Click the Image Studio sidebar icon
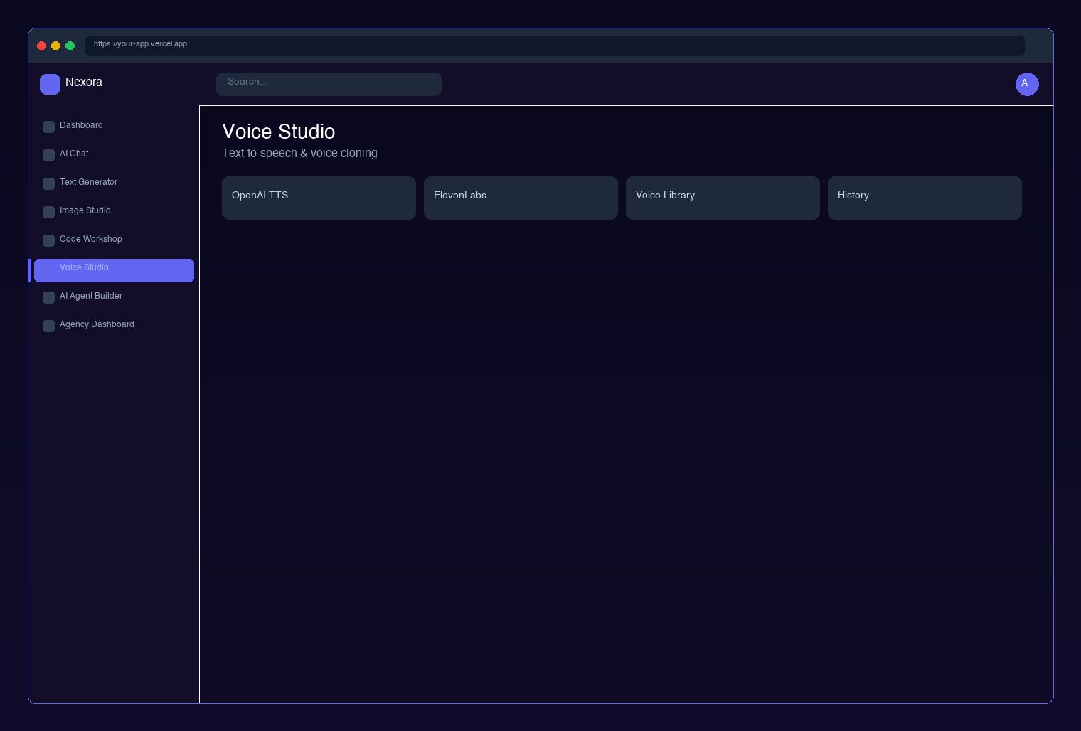The width and height of the screenshot is (1081, 731). pyautogui.click(x=48, y=212)
